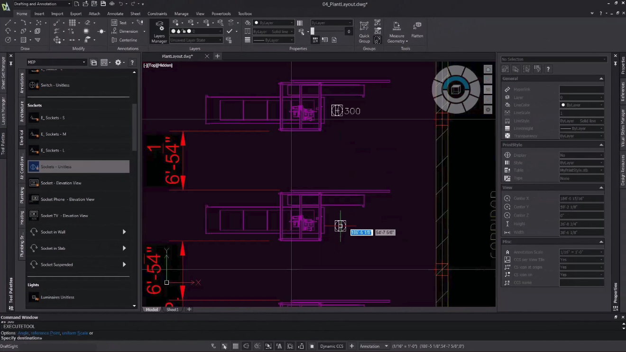Select the Socket Phone - Elevation View item

(x=67, y=199)
